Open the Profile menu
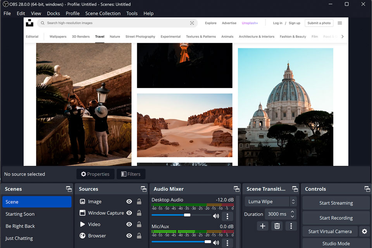 [72, 14]
